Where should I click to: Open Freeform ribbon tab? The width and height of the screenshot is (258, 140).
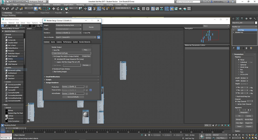19,13
